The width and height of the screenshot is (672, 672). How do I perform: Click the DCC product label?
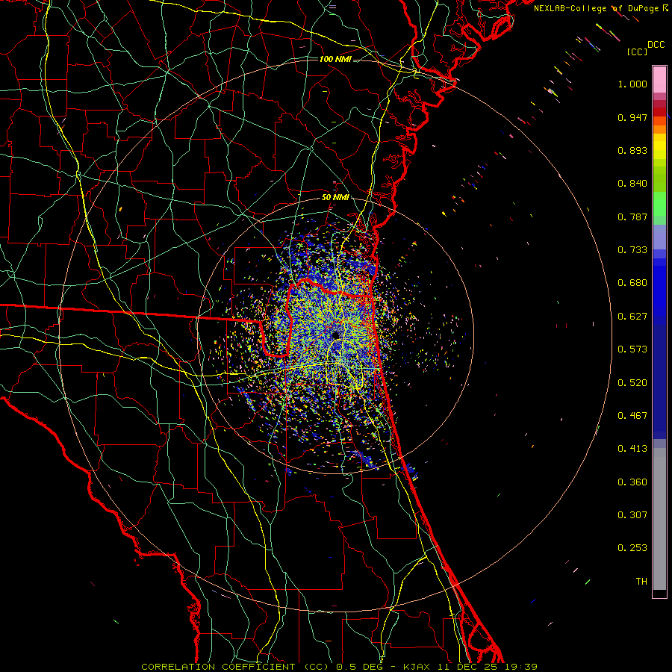coord(656,45)
